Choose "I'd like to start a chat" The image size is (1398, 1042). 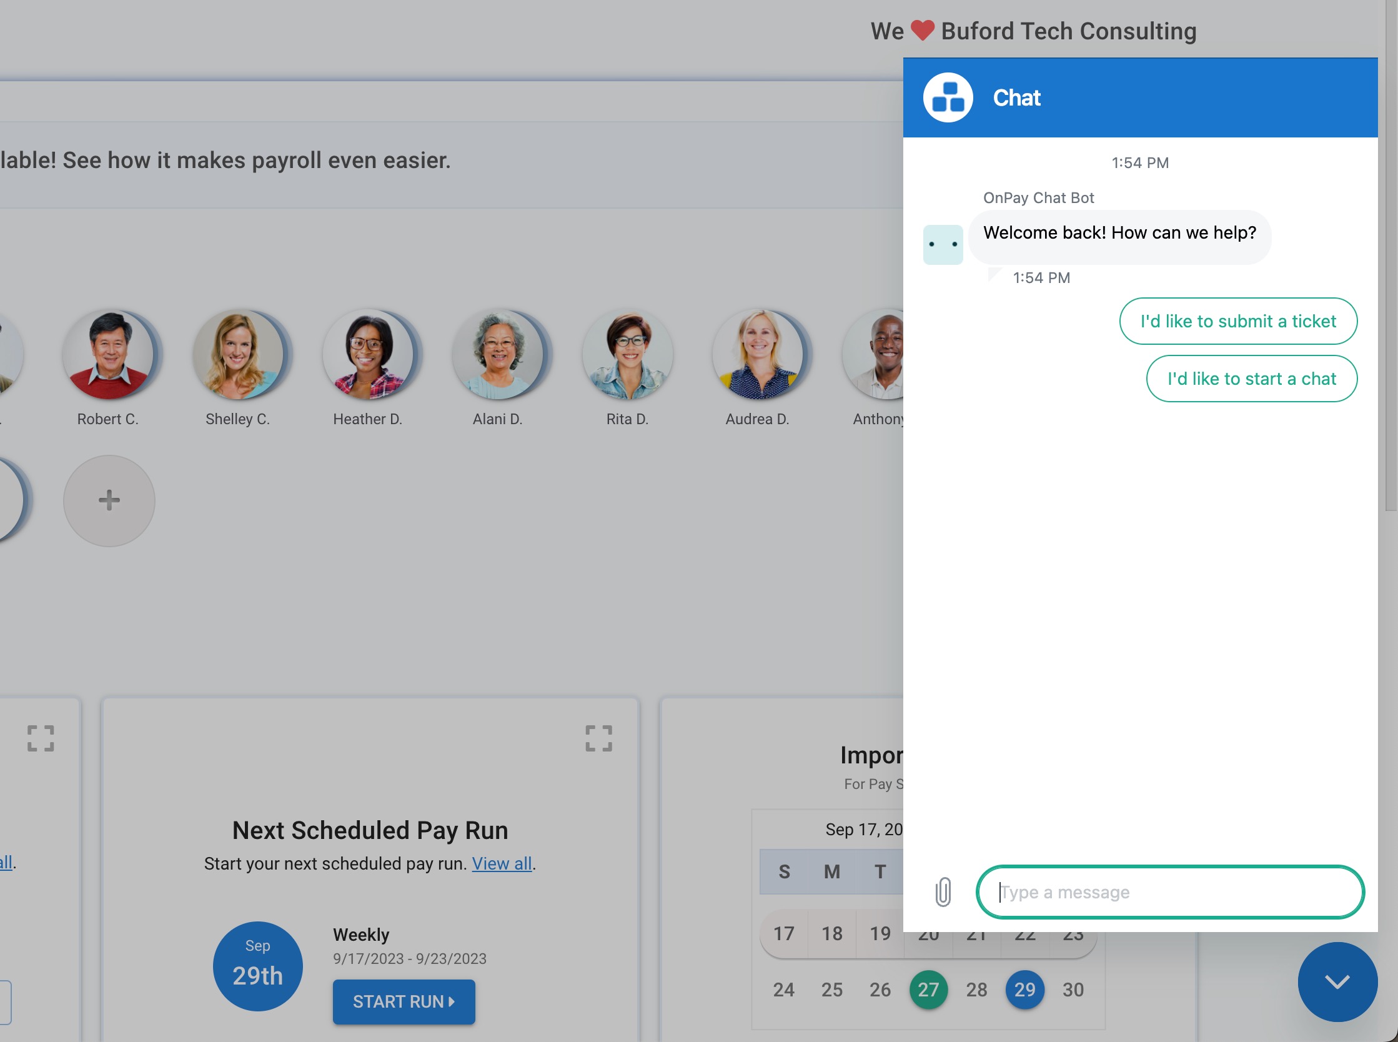[x=1251, y=379]
